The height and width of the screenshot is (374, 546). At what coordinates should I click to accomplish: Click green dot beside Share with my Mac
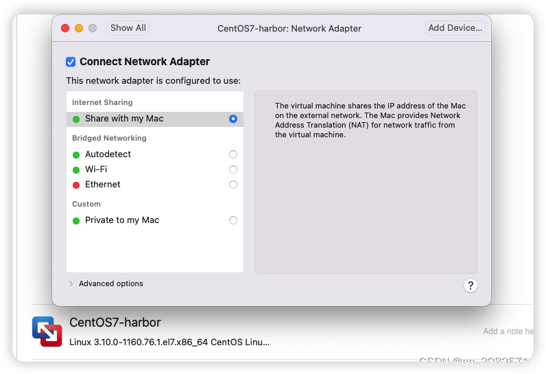[x=76, y=119]
